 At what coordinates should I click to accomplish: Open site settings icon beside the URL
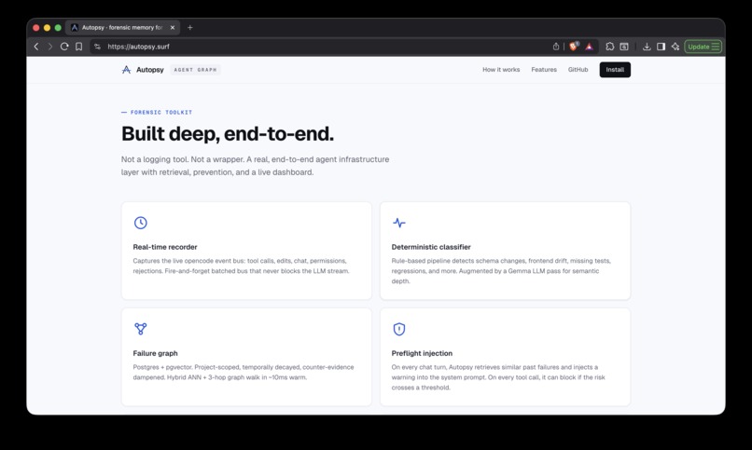click(x=97, y=47)
